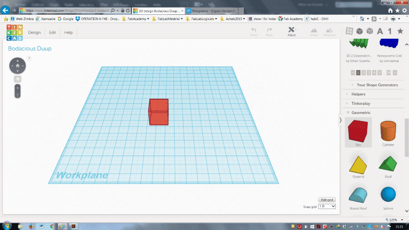Open the Snap grid dropdown

click(x=327, y=206)
